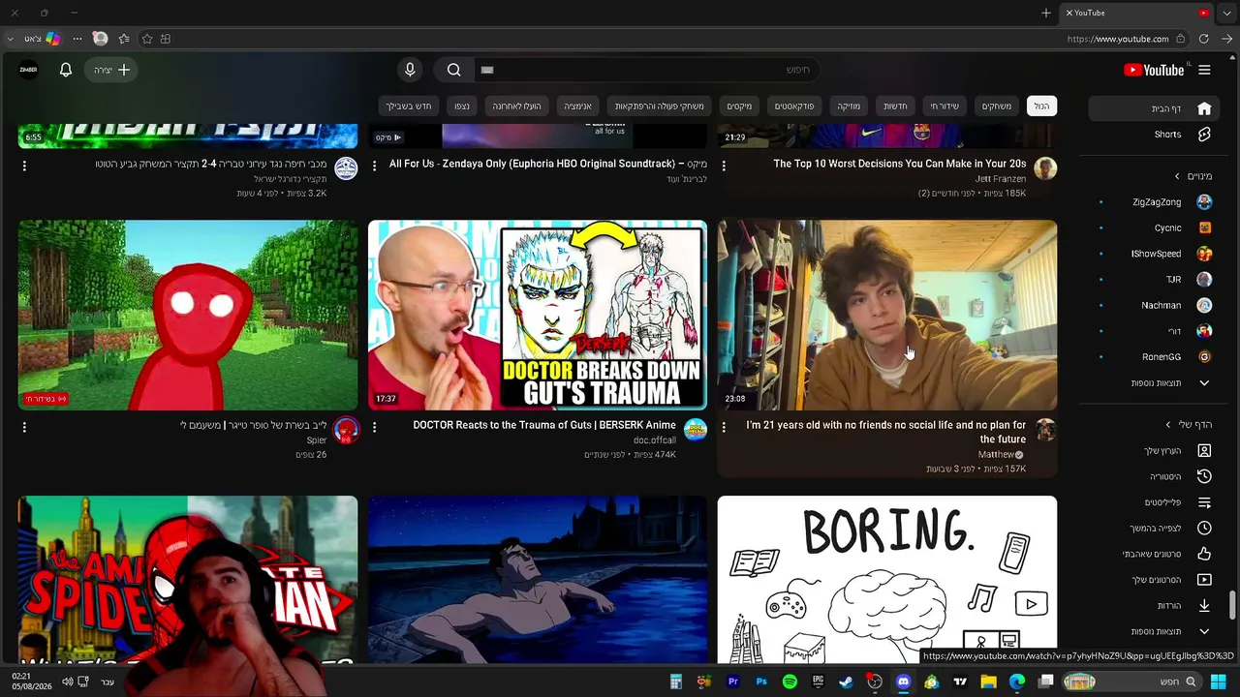Open Your channel (הערוץ שלך) in sidebar
Image resolution: width=1240 pixels, height=697 pixels.
(x=1155, y=451)
